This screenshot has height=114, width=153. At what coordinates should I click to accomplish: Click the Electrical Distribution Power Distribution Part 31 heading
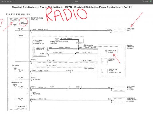(72, 7)
